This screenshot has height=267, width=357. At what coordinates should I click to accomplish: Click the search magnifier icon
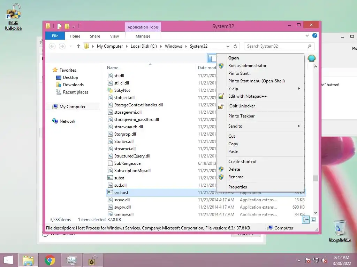310,46
